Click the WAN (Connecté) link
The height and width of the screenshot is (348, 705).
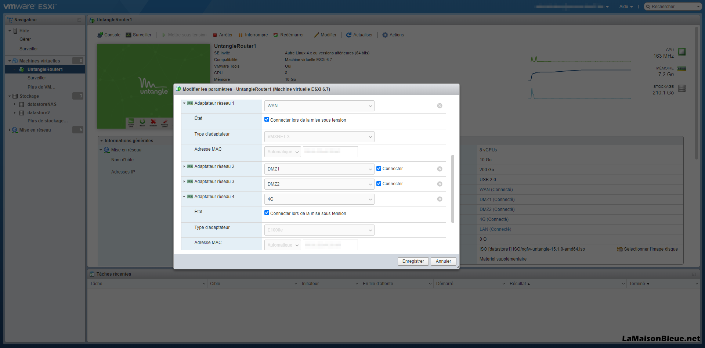click(x=496, y=190)
